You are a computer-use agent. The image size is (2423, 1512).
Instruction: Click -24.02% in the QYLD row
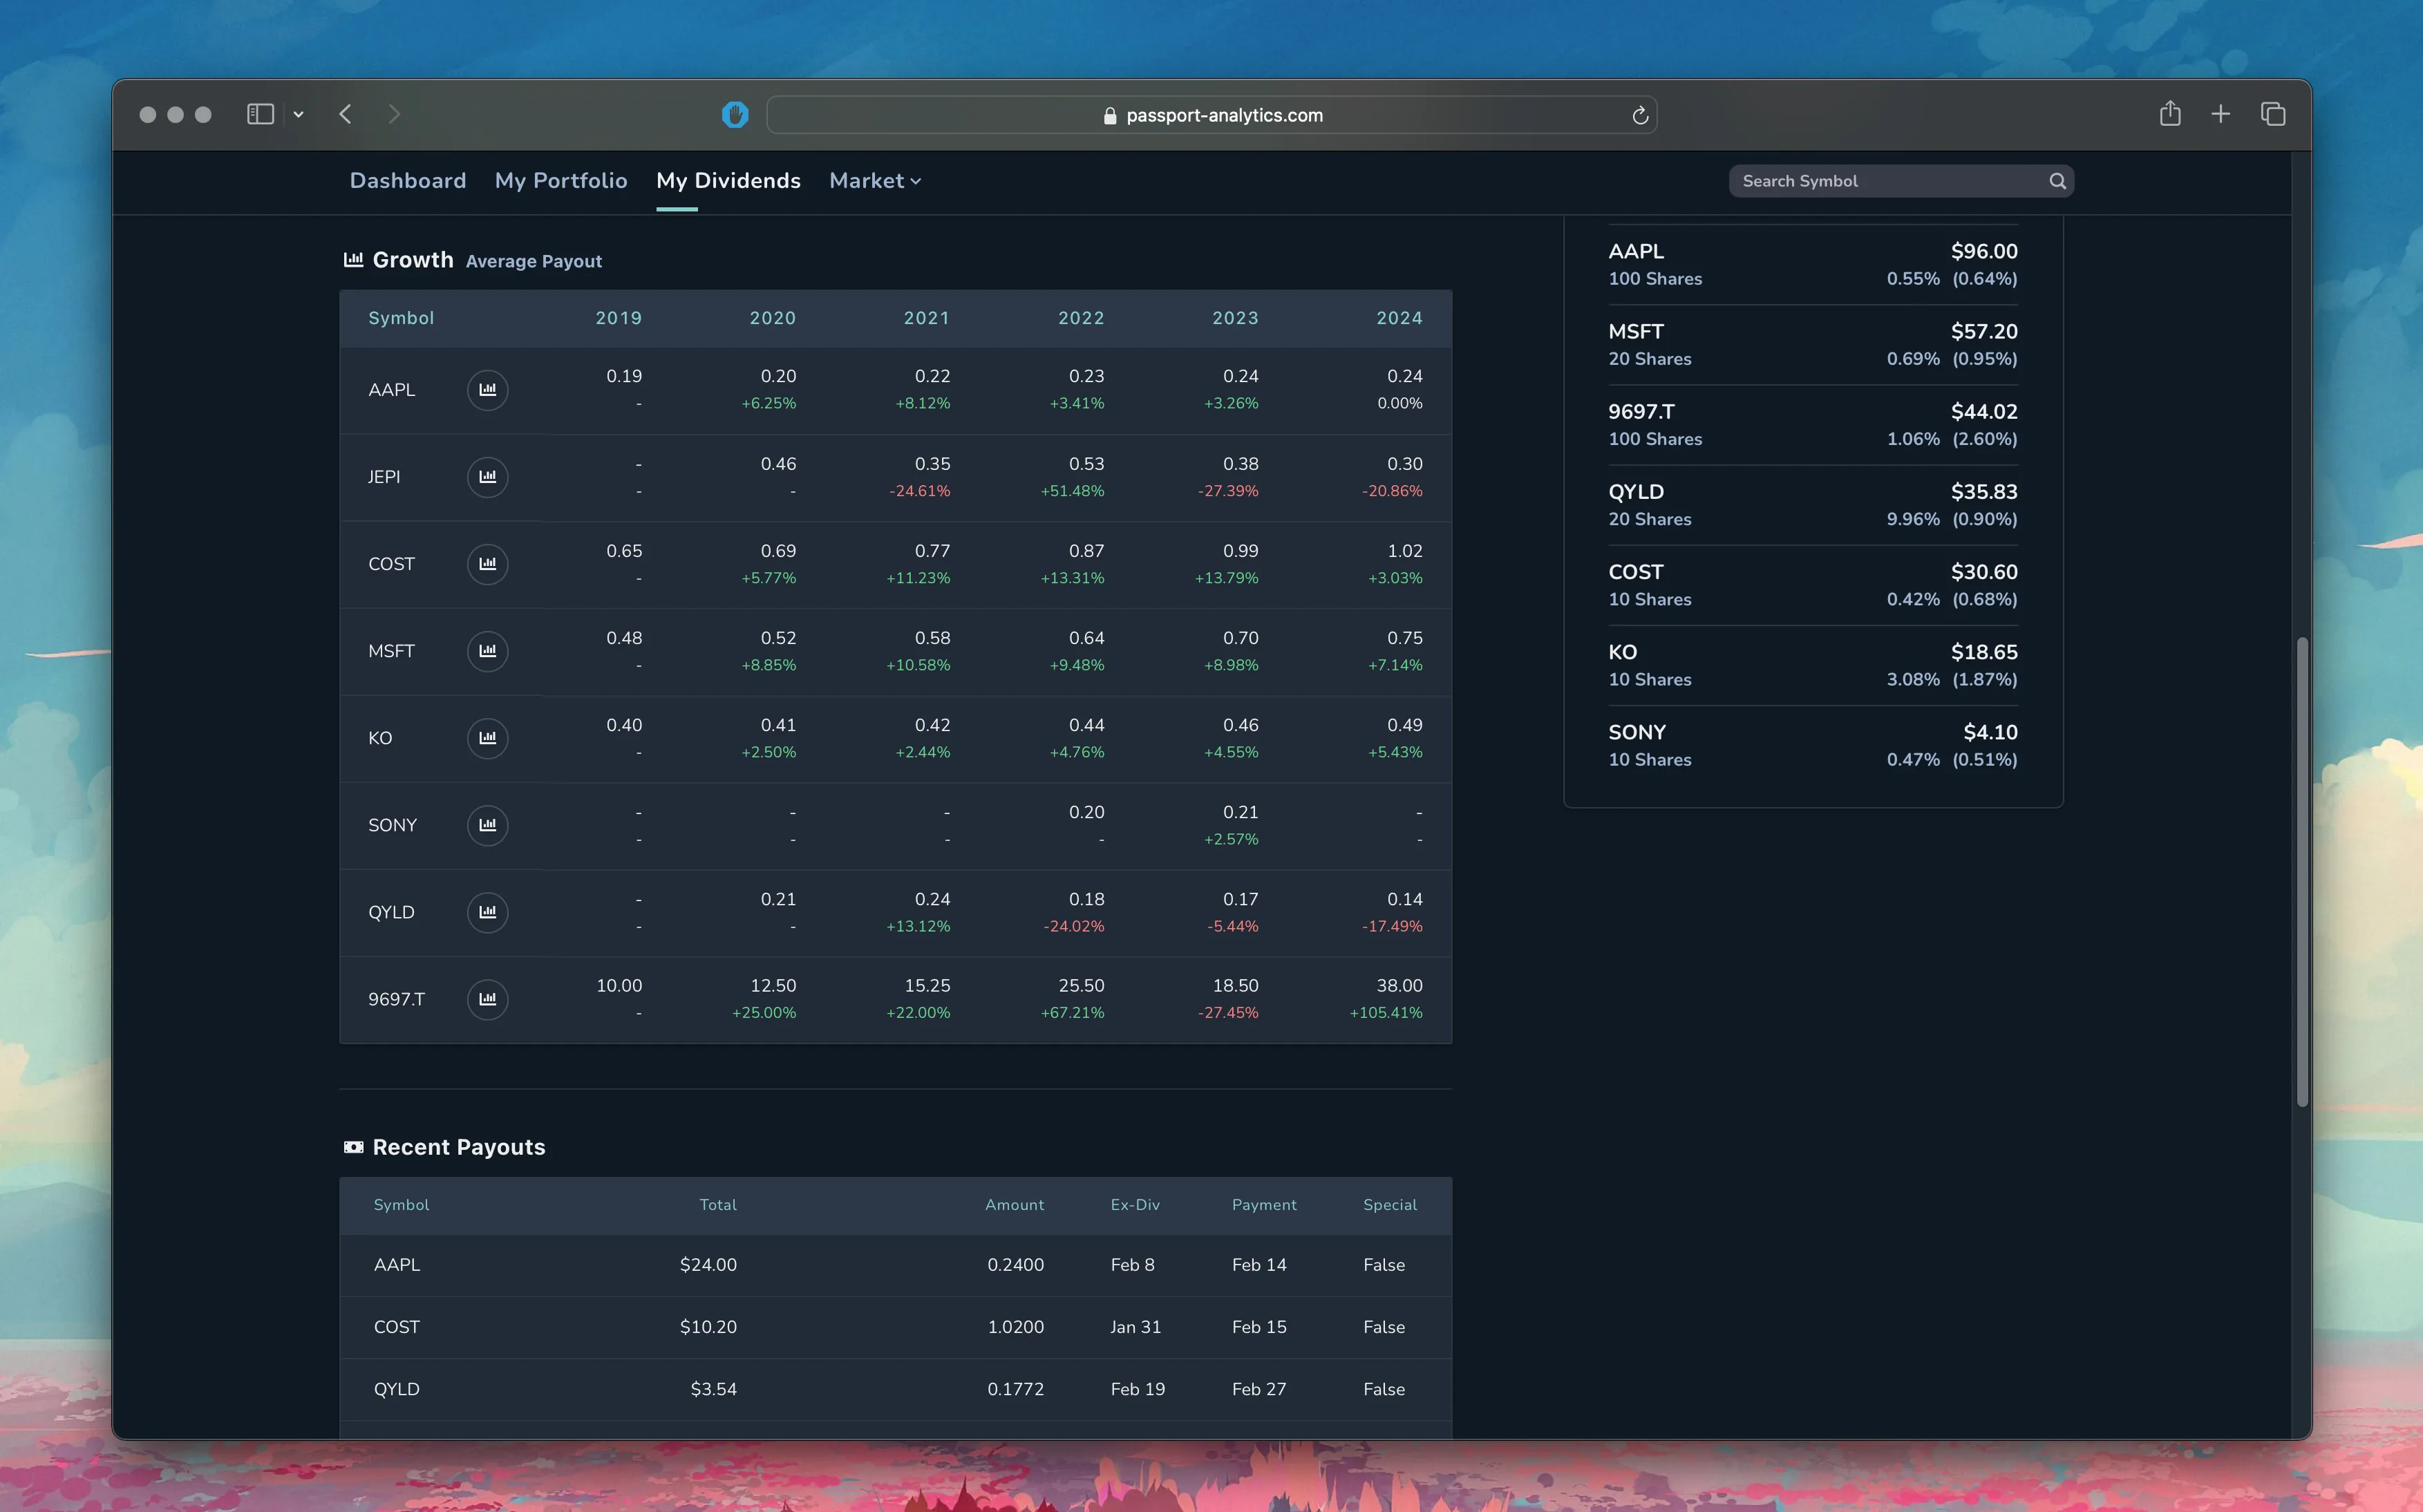click(1074, 926)
